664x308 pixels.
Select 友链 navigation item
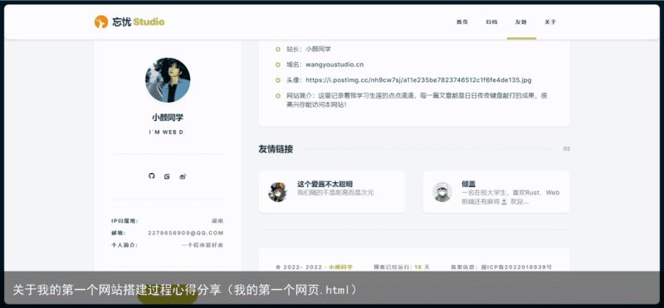tap(521, 22)
